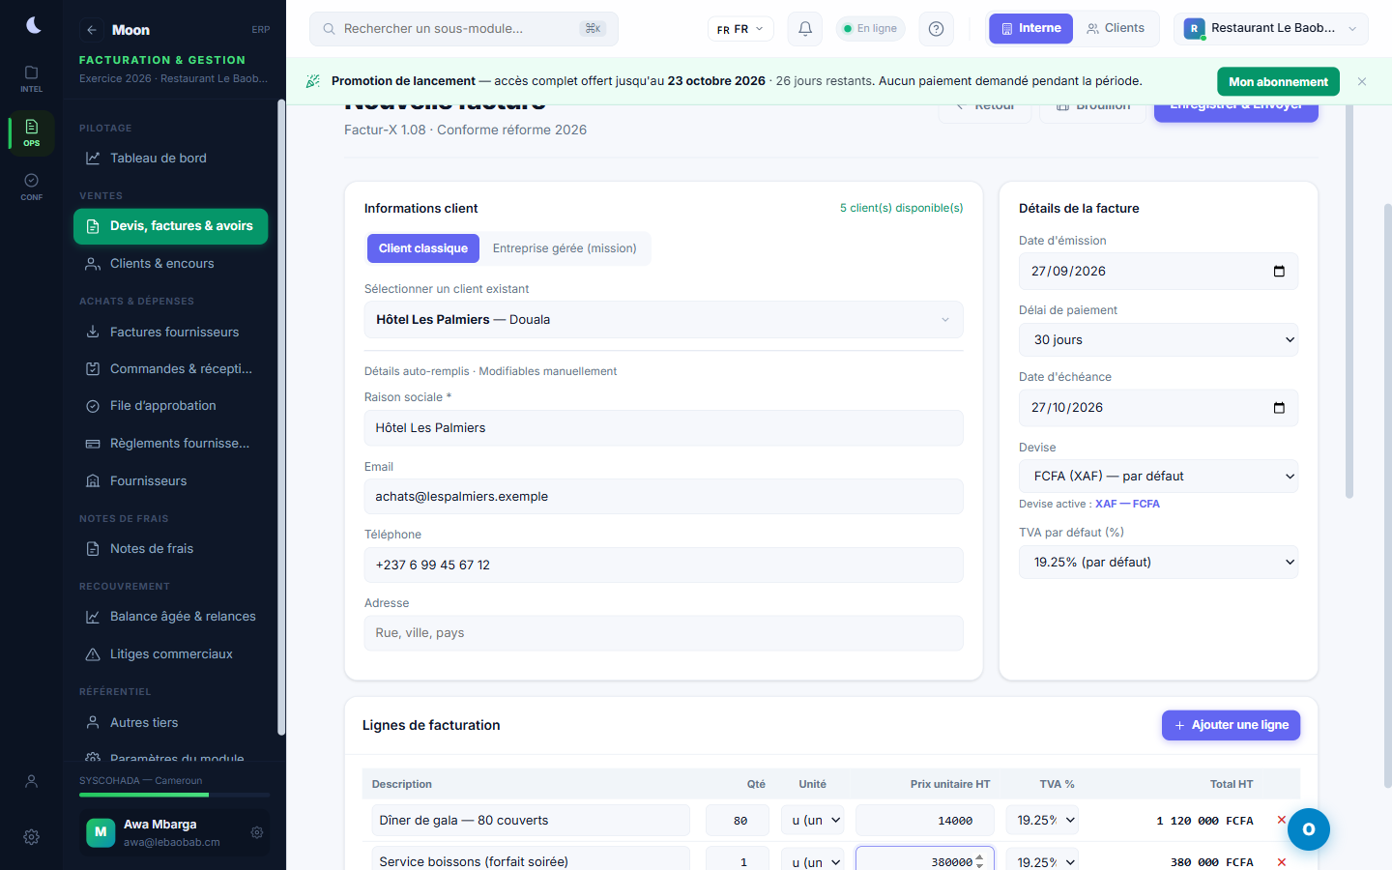
Task: Open Balance âgée & relances
Action: pos(170,617)
